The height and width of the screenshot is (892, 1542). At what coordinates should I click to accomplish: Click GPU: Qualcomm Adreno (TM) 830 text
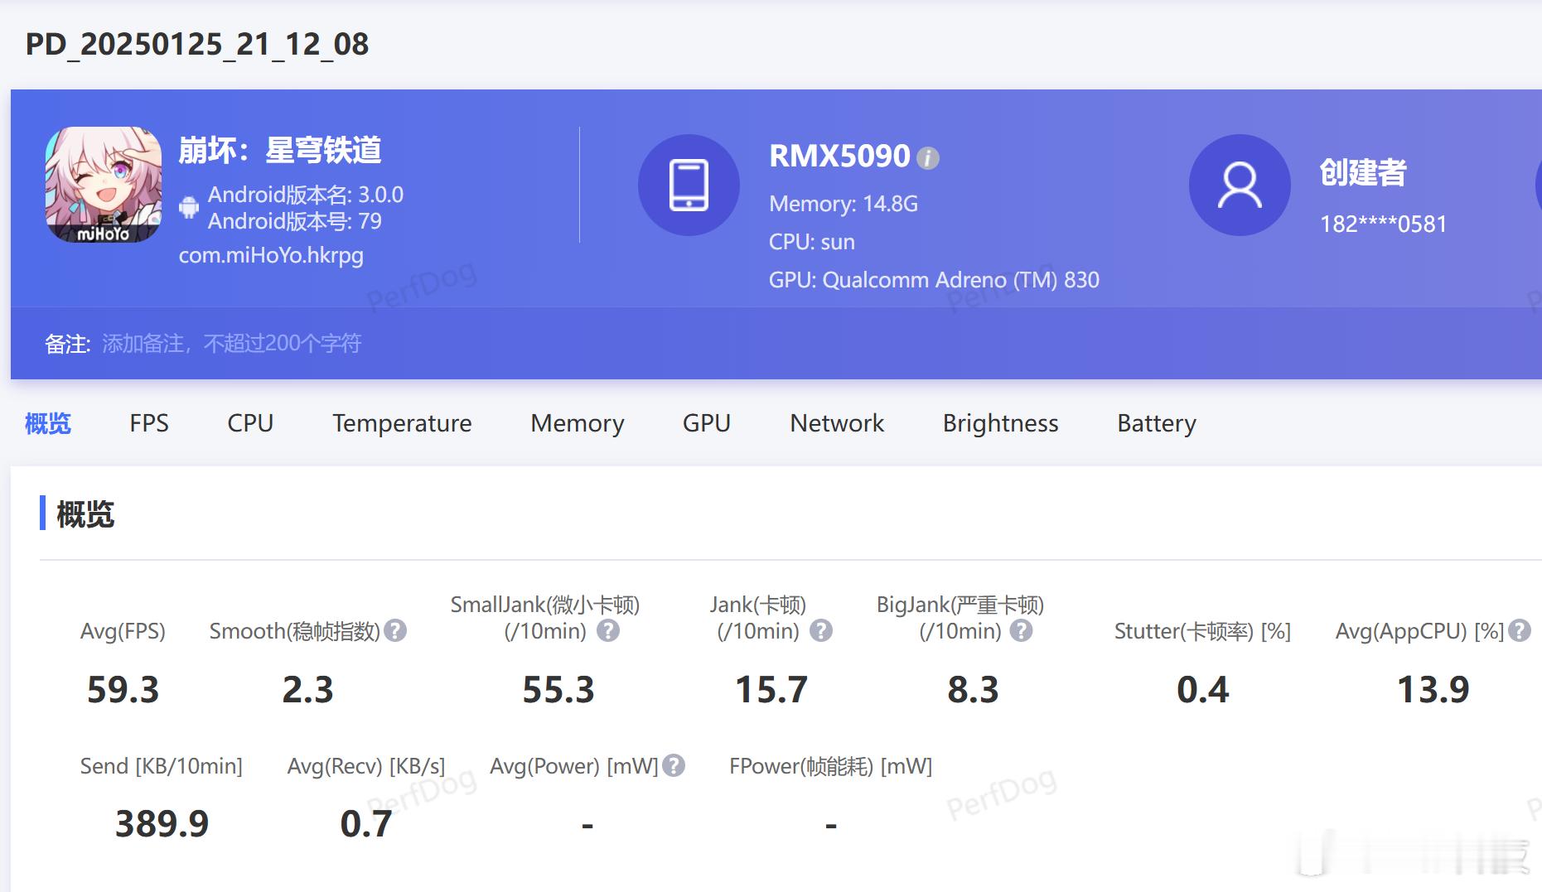(934, 280)
